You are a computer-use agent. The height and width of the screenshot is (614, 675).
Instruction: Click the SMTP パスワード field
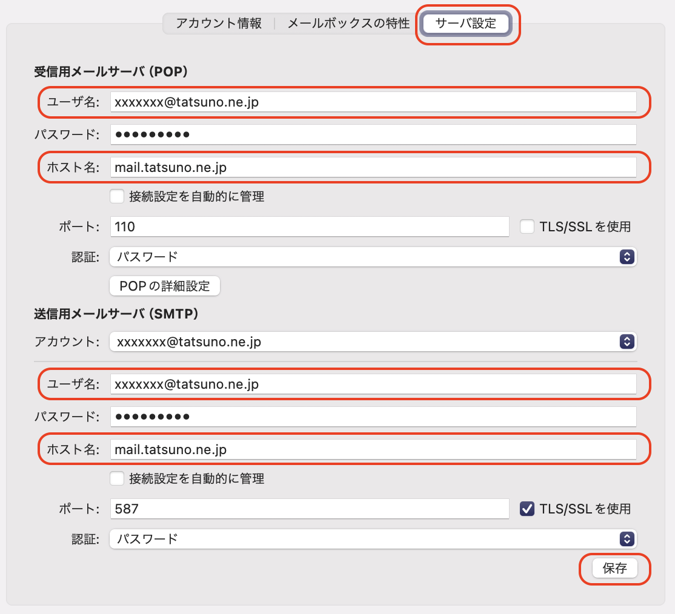pyautogui.click(x=373, y=417)
